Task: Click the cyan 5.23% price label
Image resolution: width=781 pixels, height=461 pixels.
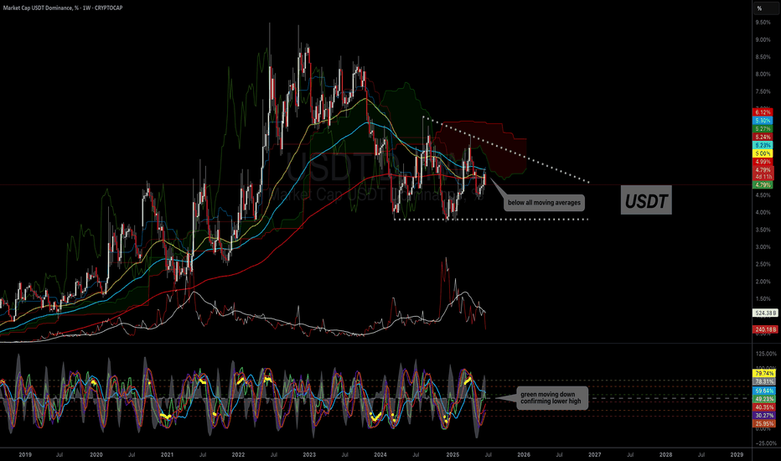Action: click(x=763, y=145)
